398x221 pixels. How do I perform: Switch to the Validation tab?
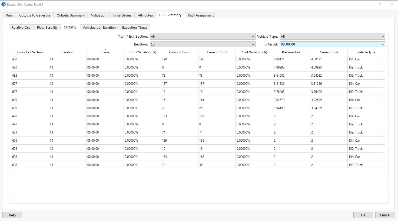pos(98,15)
